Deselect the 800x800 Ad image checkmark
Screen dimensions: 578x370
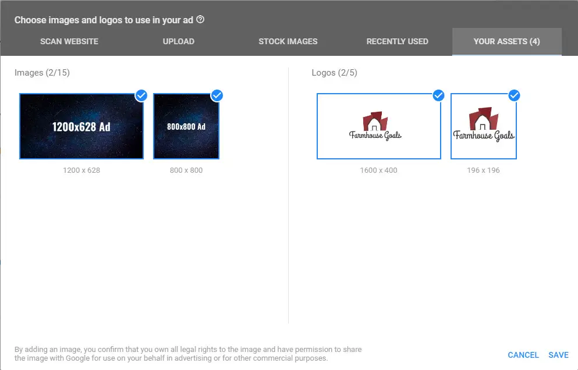(x=217, y=97)
